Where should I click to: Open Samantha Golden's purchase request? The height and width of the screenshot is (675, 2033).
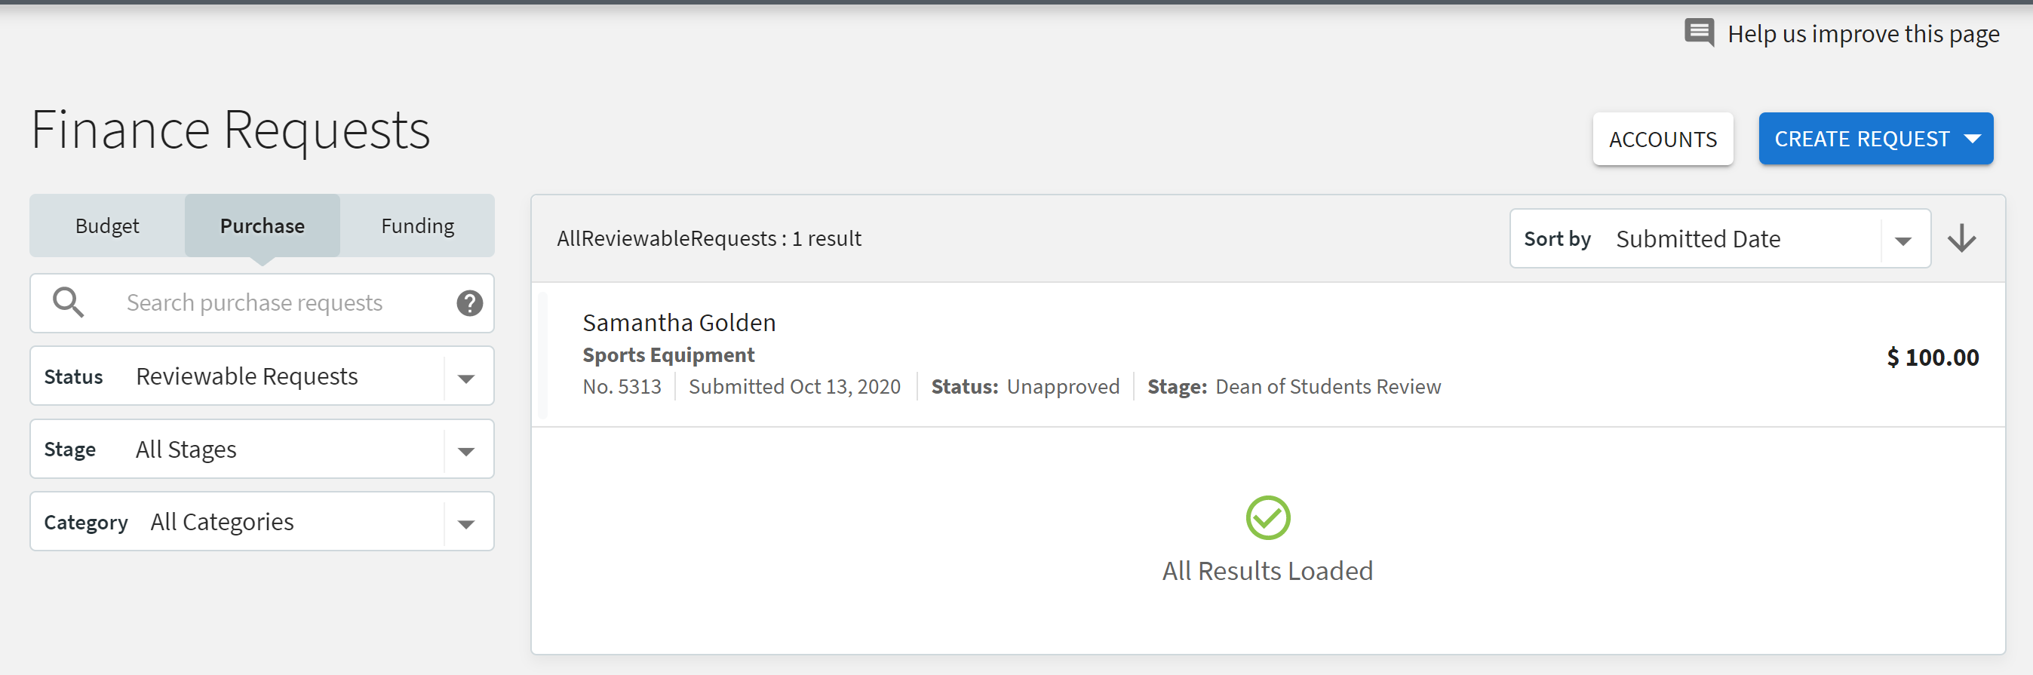click(1267, 354)
